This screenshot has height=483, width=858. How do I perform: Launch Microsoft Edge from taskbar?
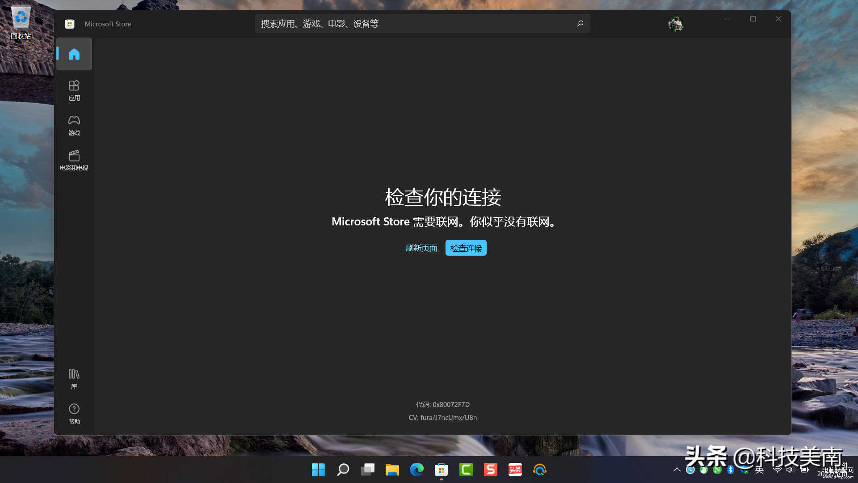coord(416,470)
